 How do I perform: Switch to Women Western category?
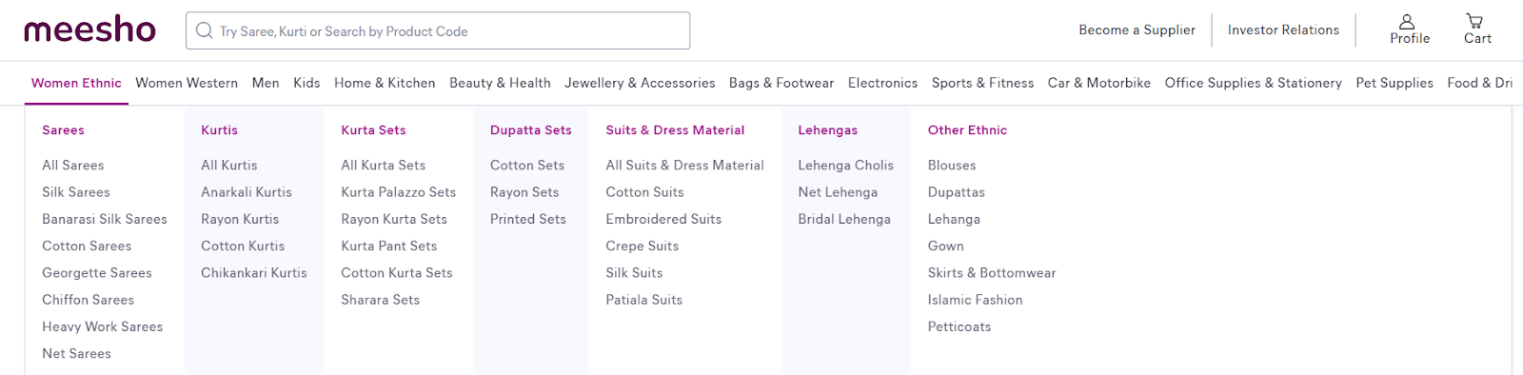click(187, 83)
